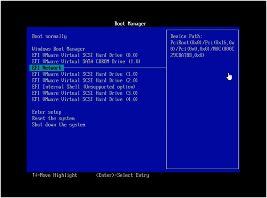Select Shut down the system
This screenshot has height=198, width=267.
59,125
